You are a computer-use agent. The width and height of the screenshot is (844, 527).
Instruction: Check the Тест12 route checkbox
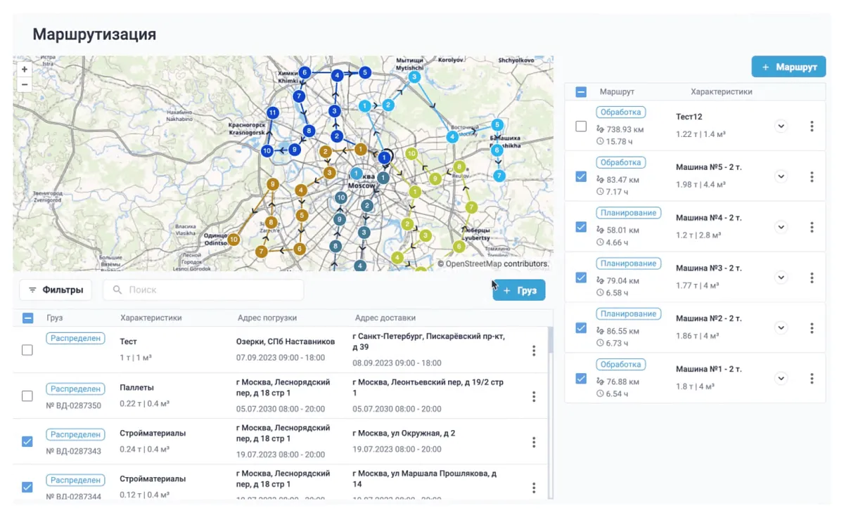(x=581, y=126)
